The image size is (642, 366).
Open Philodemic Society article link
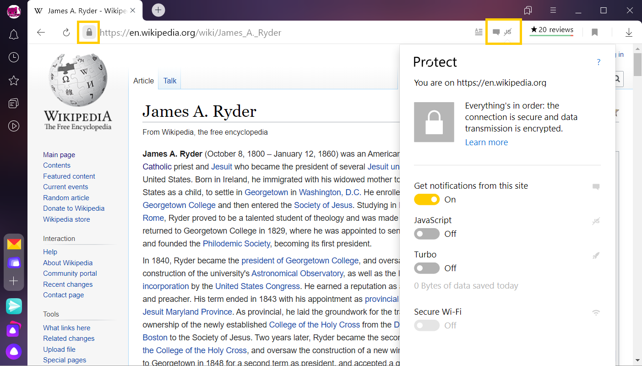236,244
